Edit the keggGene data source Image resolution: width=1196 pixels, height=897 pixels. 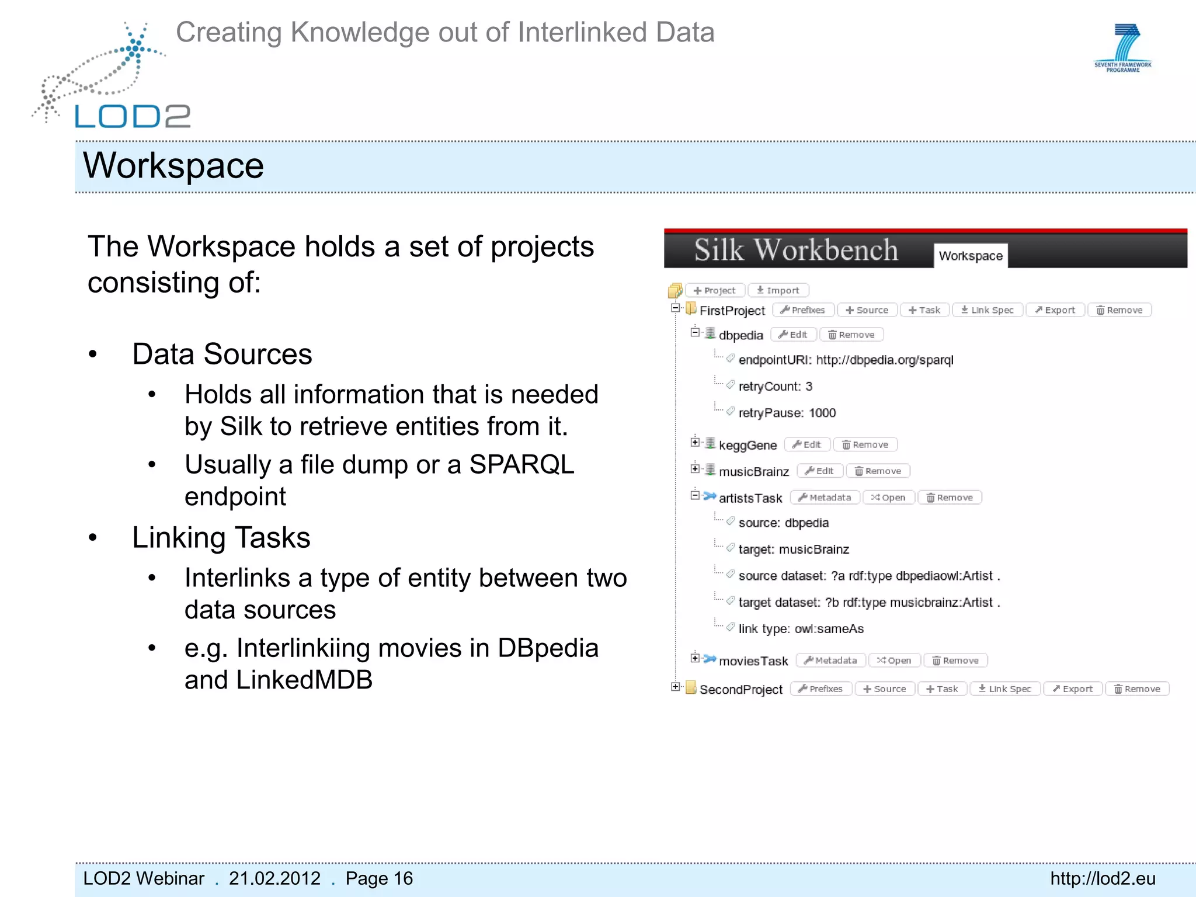click(807, 444)
